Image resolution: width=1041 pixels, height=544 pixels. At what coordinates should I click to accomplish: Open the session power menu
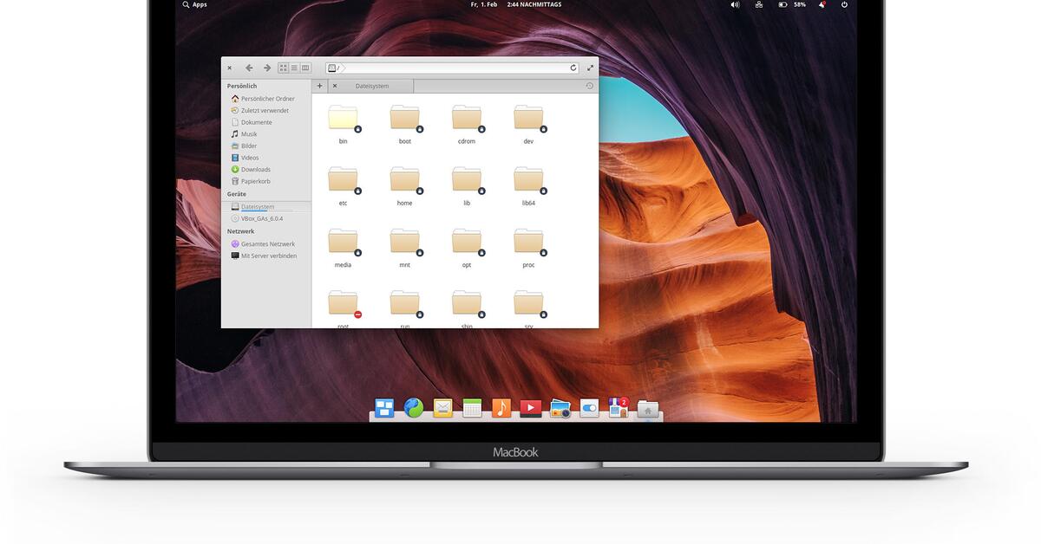pyautogui.click(x=844, y=4)
